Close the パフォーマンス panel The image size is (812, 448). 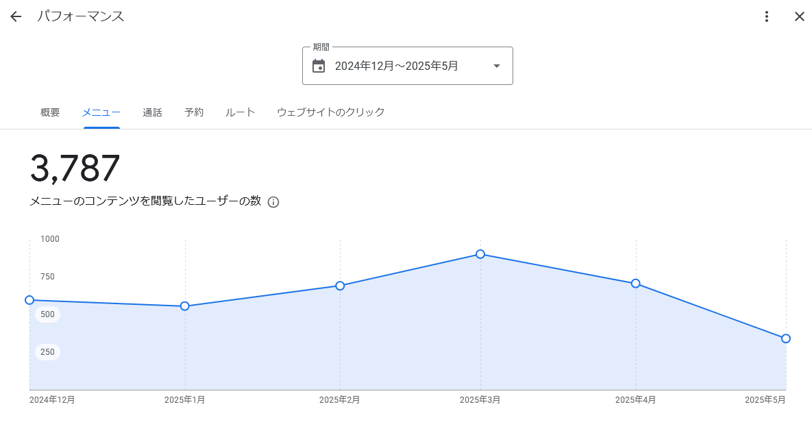pyautogui.click(x=799, y=16)
